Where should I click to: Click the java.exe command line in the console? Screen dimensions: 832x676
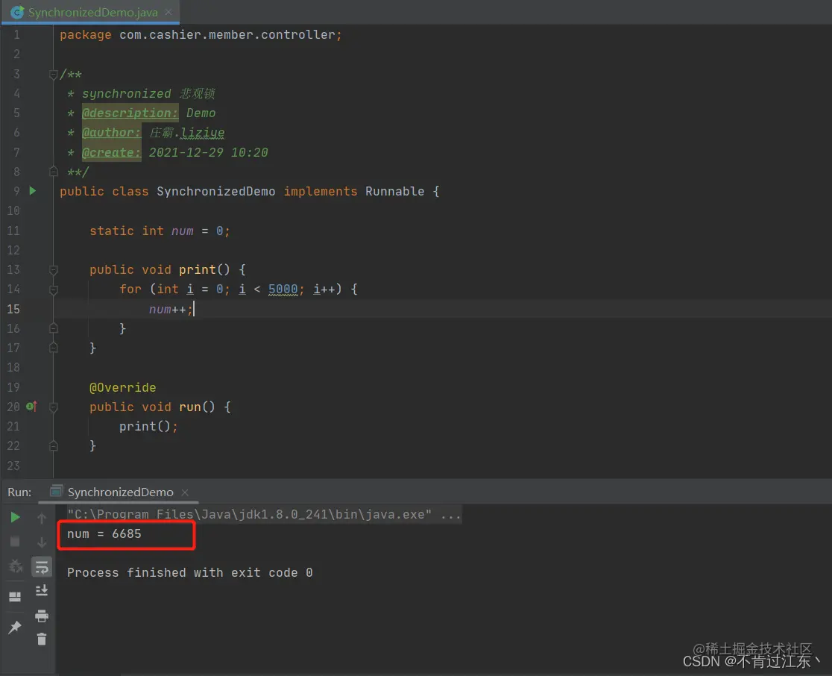point(264,515)
